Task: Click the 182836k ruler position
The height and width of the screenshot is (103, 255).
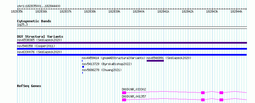Action: [42, 11]
